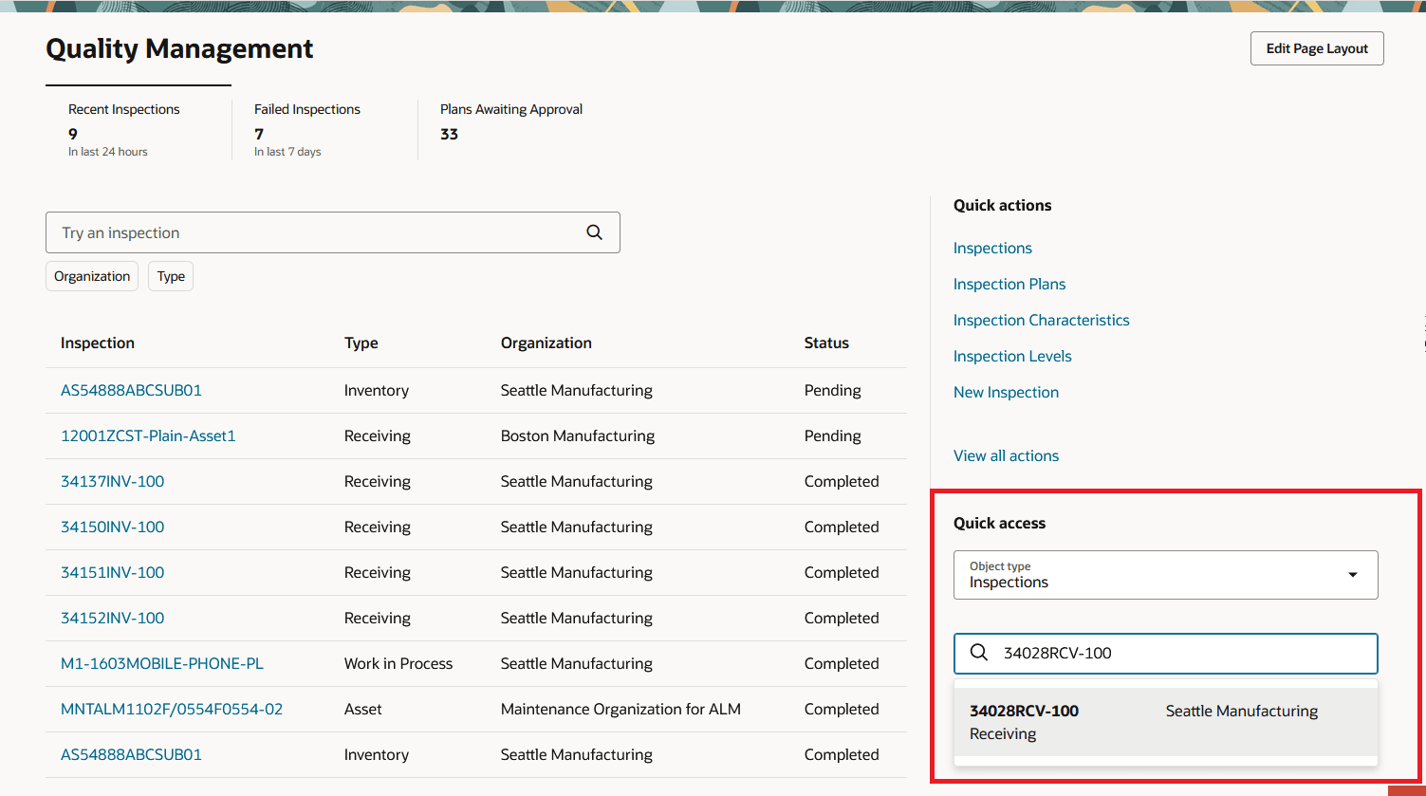Start a New Inspection
1426x796 pixels.
1006,392
